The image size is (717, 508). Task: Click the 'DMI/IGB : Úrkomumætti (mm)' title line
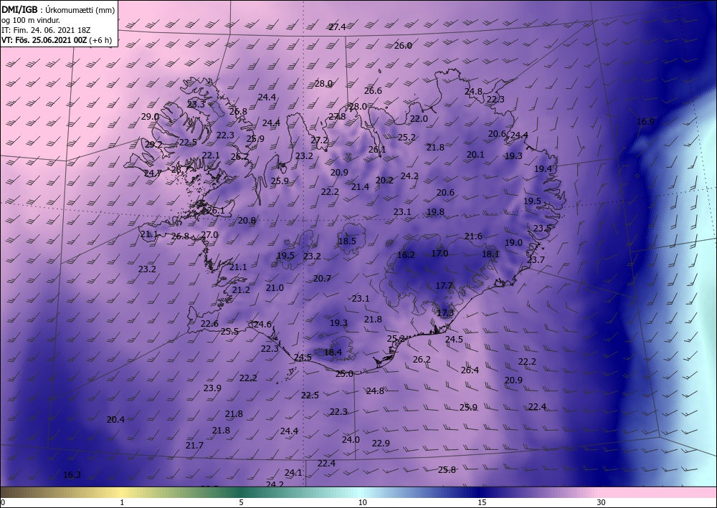click(57, 11)
